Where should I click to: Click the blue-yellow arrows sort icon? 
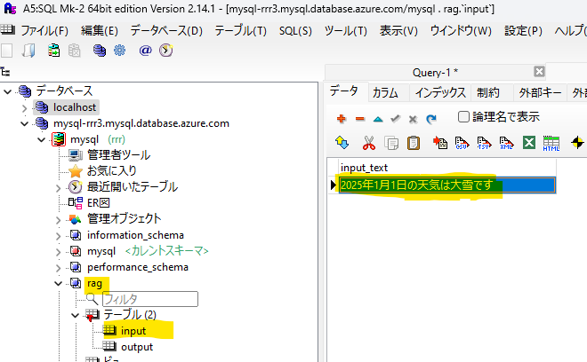[342, 143]
